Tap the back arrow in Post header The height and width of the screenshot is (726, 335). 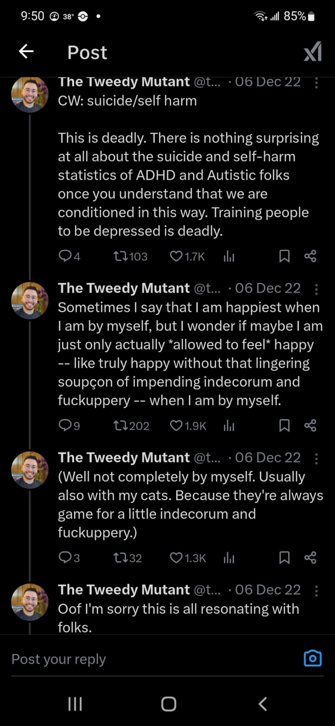tap(26, 51)
